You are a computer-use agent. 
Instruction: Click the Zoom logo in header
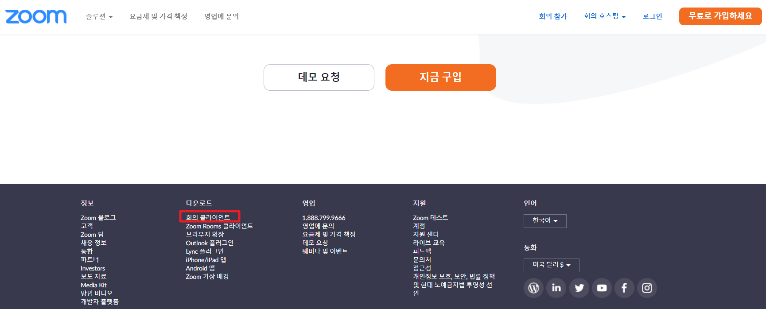36,16
